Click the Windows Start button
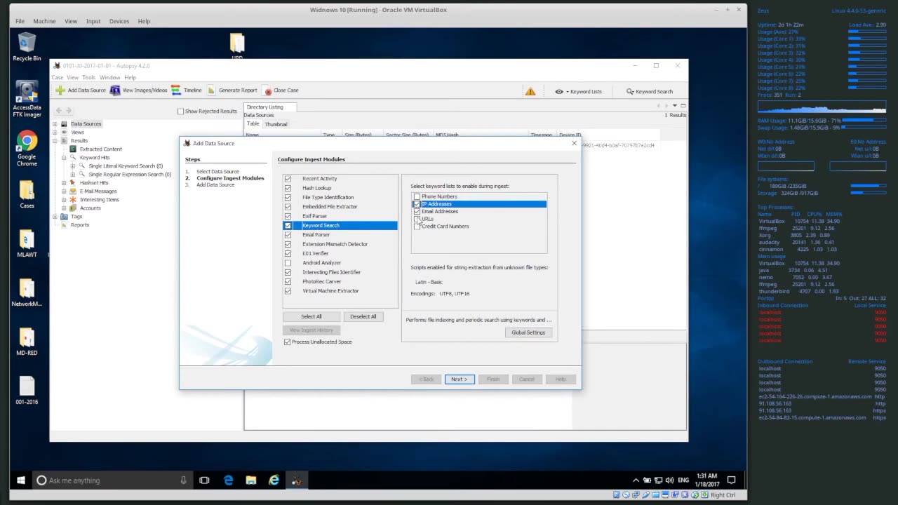Viewport: 898px width, 505px height. tap(21, 480)
